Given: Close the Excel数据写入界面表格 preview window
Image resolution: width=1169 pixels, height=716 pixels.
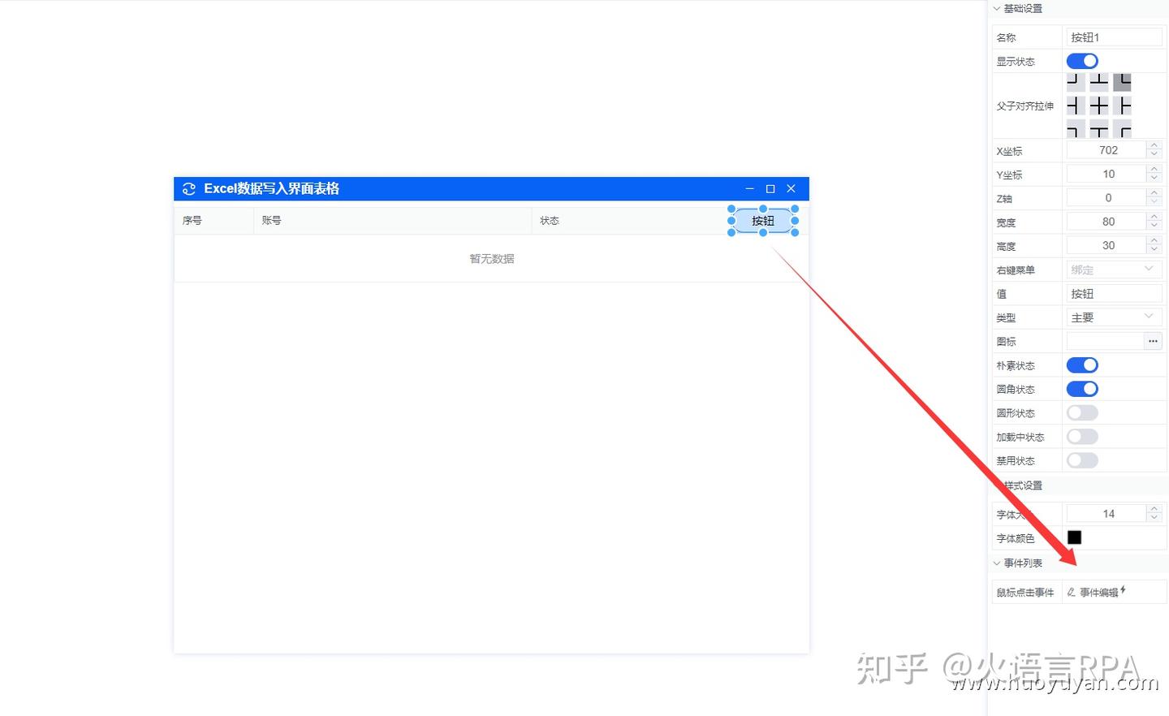Looking at the screenshot, I should tap(791, 188).
